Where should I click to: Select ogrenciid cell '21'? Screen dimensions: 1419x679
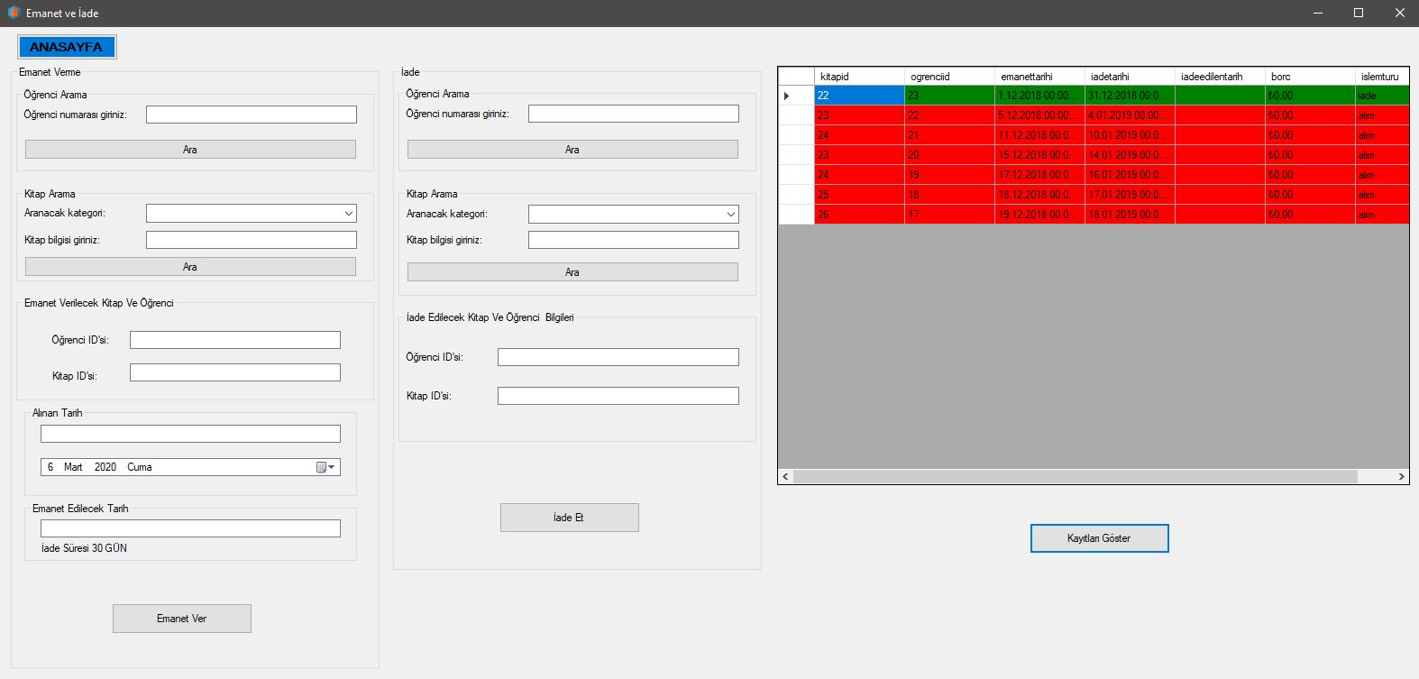[x=949, y=135]
